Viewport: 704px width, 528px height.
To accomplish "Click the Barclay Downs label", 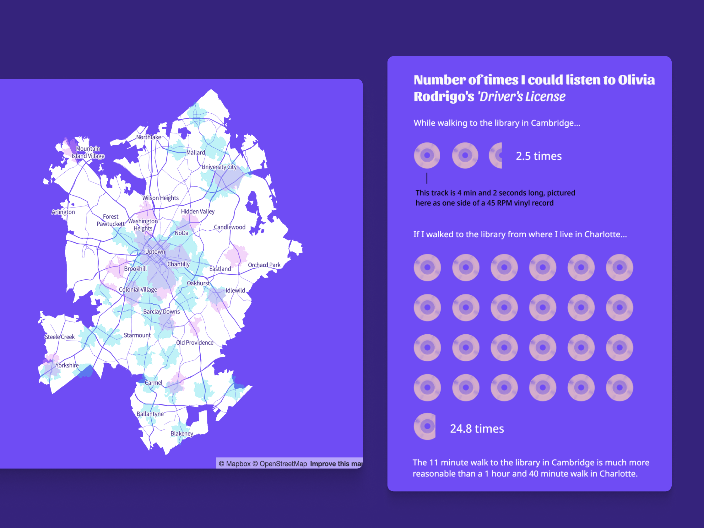I will coord(161,312).
